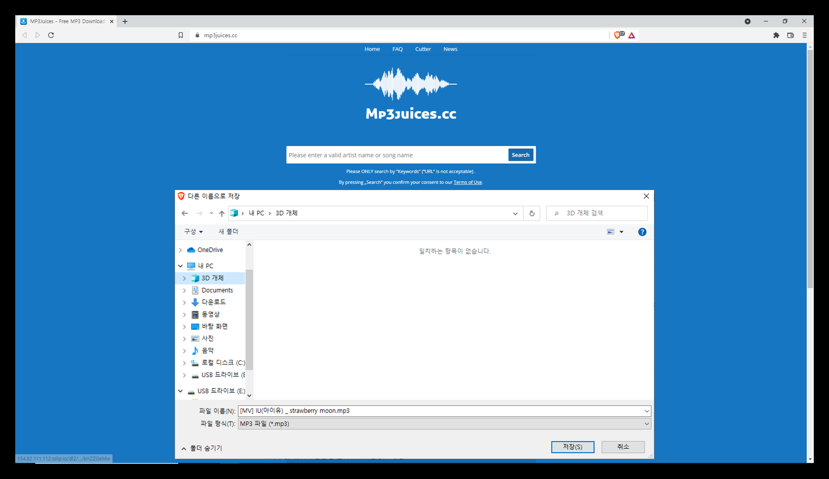Screen dimensions: 829x479
Task: Open recent locations dropdown arrow
Action: click(211, 213)
